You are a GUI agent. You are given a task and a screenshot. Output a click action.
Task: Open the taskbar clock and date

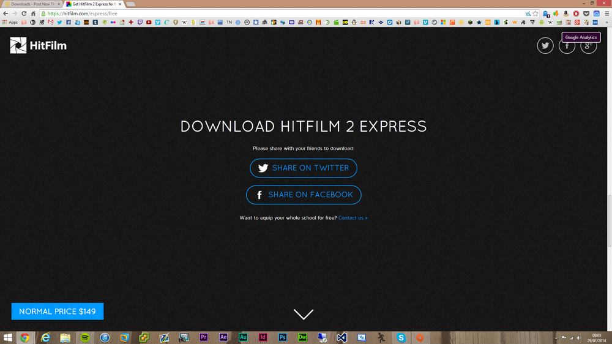(596, 338)
